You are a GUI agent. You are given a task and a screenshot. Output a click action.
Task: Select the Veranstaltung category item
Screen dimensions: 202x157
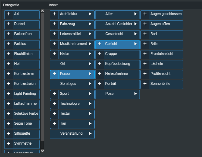point(72,134)
